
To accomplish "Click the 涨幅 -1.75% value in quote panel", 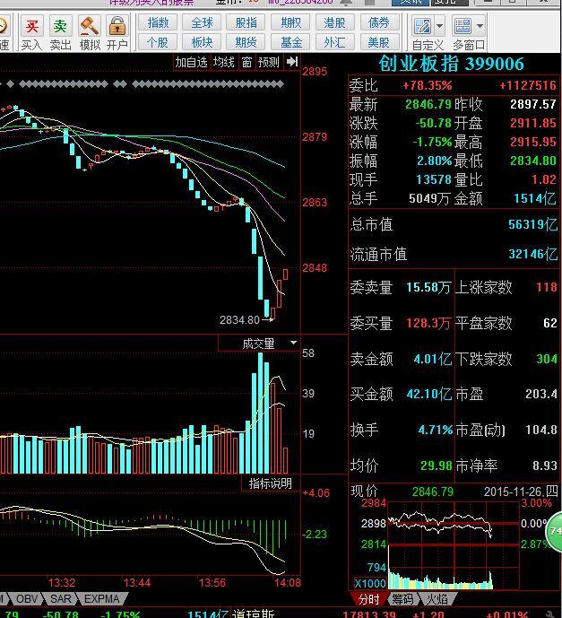I will coord(432,142).
